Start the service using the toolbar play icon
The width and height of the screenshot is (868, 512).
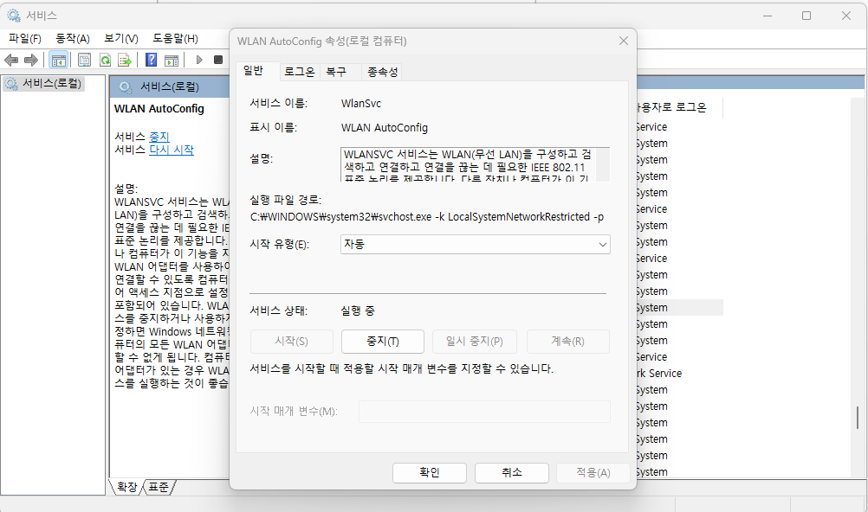click(x=199, y=60)
